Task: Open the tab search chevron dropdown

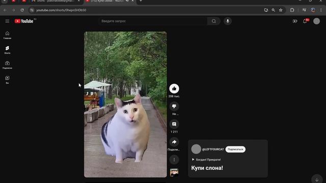Action: coord(5,1)
